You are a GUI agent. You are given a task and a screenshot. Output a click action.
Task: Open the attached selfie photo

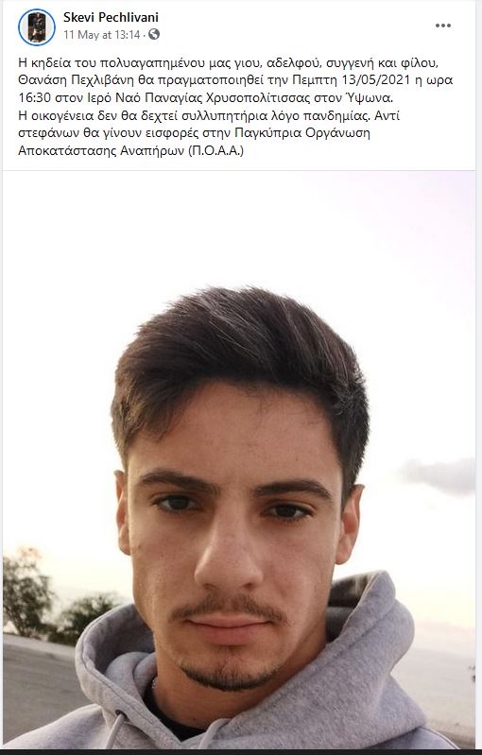(239, 459)
